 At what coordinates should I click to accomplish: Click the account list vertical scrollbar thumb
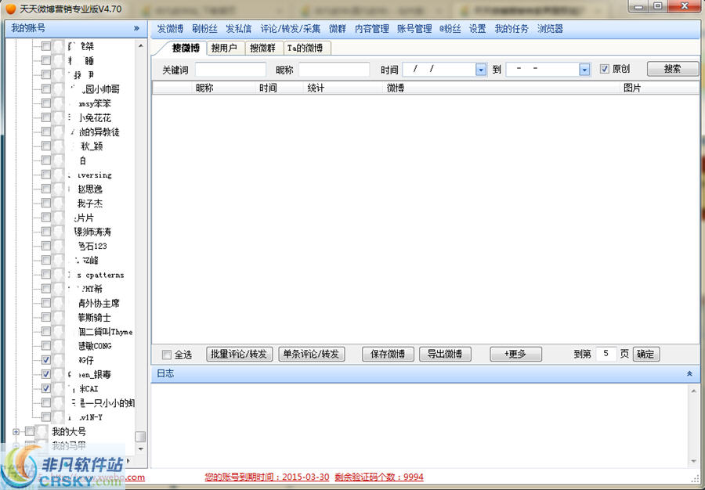[x=140, y=437]
